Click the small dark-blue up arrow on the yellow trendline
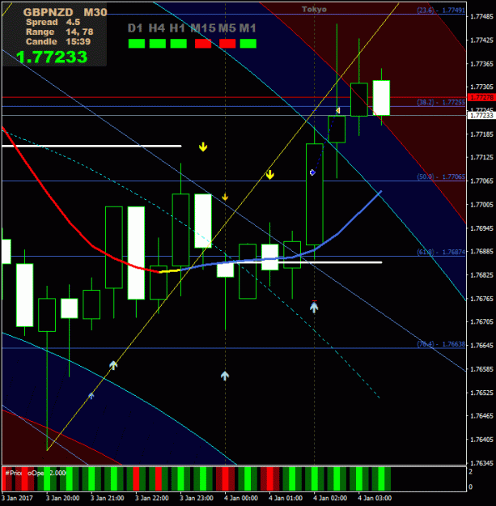496x506 pixels. click(91, 395)
